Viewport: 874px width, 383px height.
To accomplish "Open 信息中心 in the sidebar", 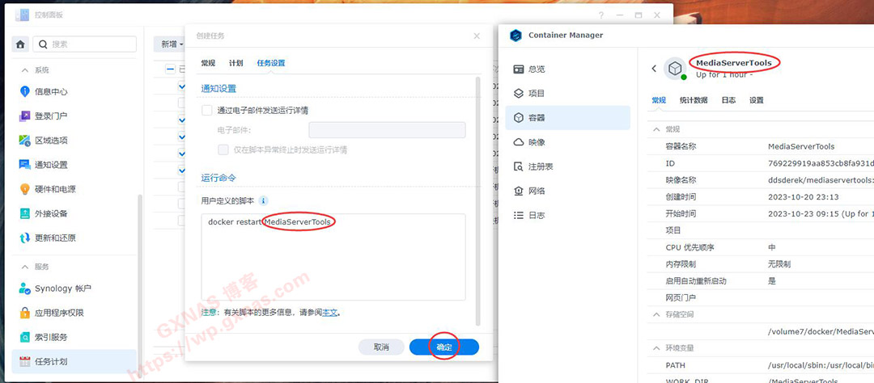I will (50, 91).
